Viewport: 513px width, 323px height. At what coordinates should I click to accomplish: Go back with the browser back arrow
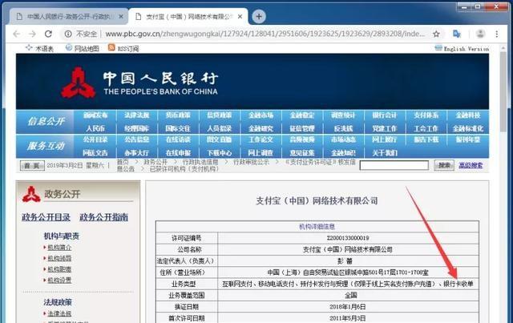point(17,34)
